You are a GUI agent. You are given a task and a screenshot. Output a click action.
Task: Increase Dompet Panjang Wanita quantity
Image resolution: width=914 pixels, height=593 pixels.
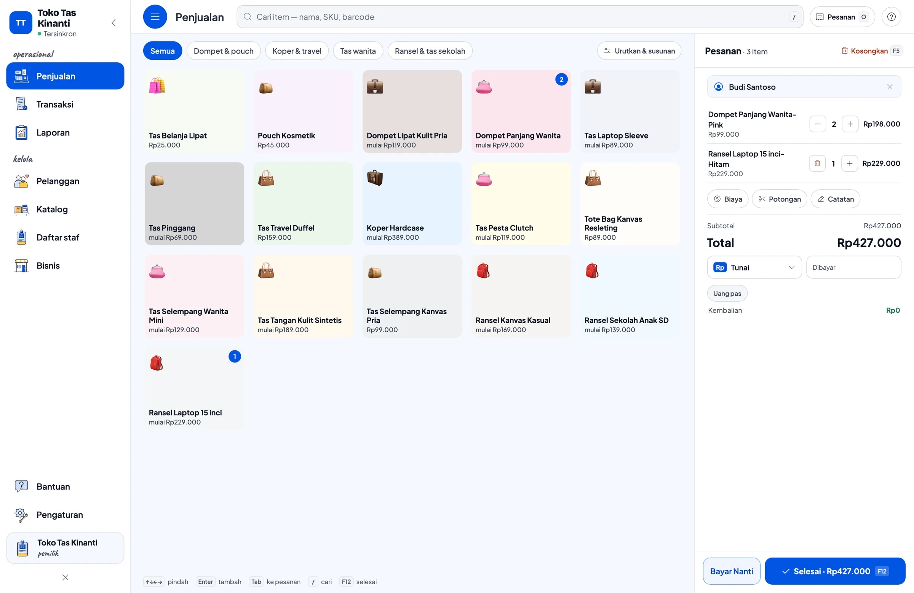tap(850, 124)
